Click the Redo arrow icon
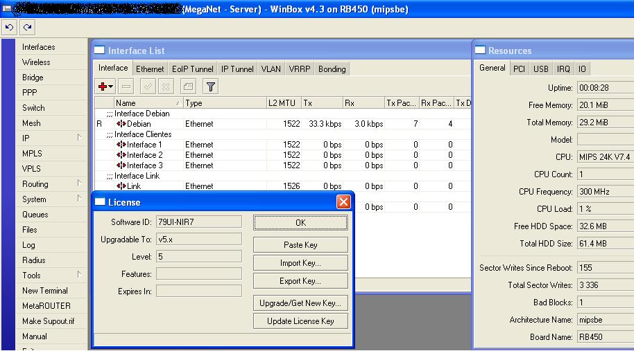Screen dimensions: 634x351 [27, 28]
